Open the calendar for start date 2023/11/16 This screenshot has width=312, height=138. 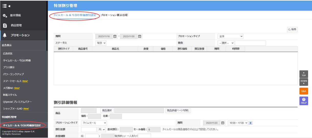tap(115, 36)
